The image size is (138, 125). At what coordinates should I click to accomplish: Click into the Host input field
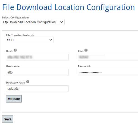tap(37, 57)
